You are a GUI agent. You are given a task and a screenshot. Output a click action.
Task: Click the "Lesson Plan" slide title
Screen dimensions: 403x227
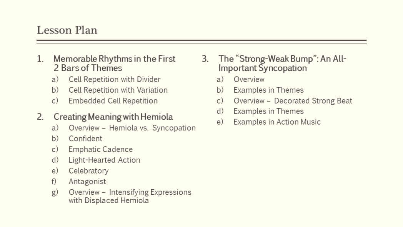[x=67, y=30]
